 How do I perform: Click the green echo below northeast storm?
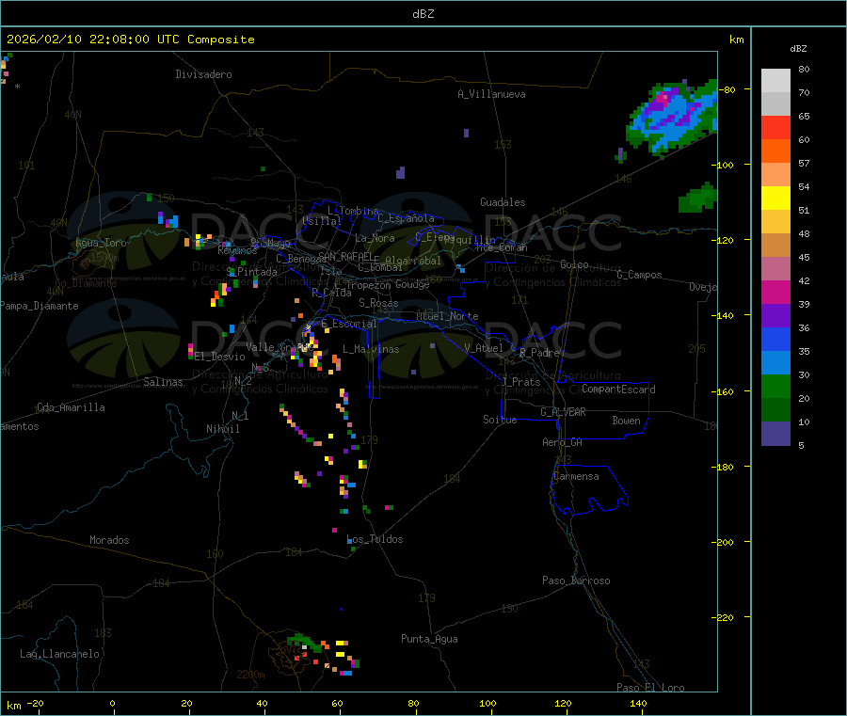click(698, 198)
